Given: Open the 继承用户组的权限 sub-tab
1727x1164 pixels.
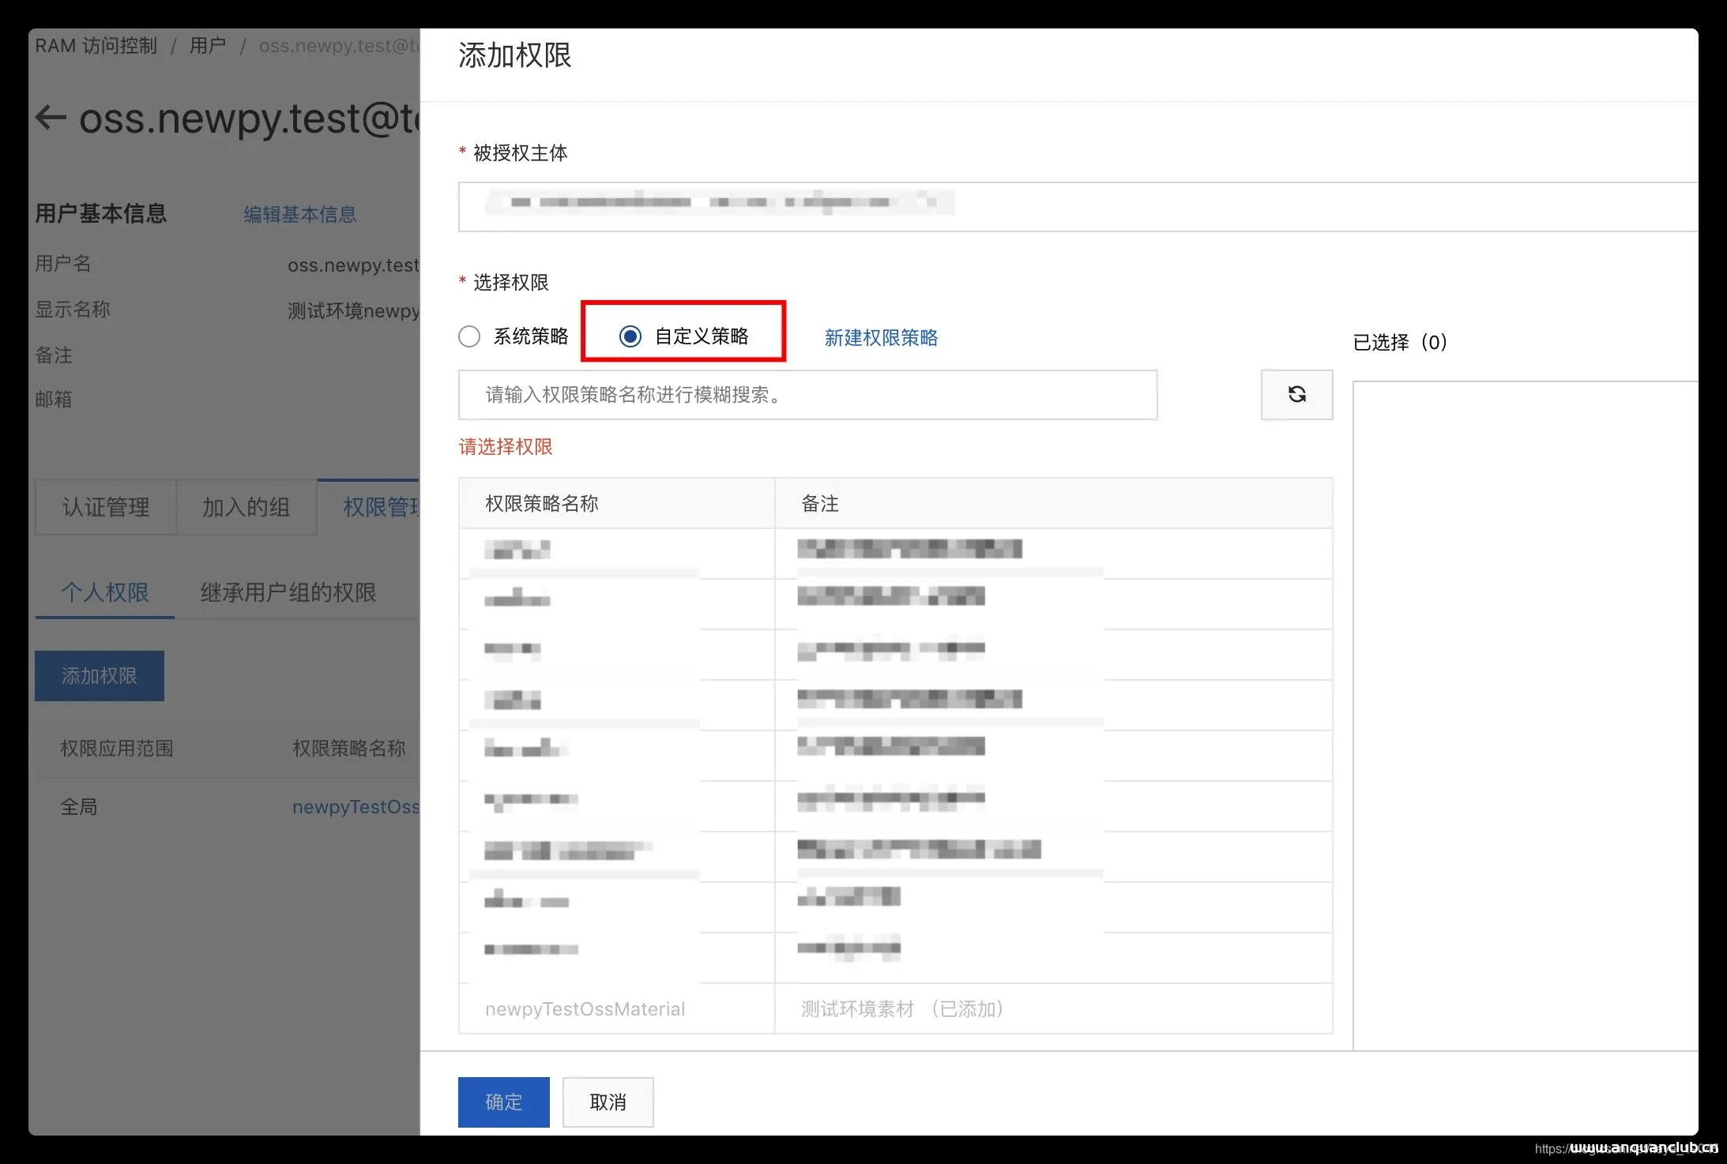Looking at the screenshot, I should click(x=289, y=592).
